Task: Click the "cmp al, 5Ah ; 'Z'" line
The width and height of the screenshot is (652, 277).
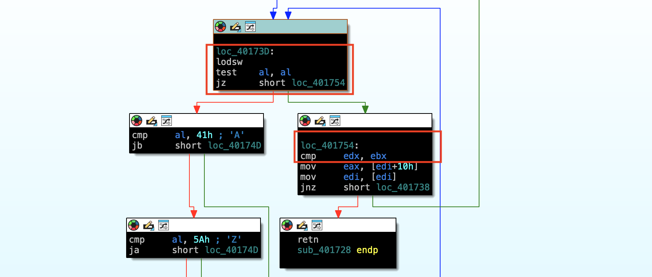Action: [x=185, y=240]
